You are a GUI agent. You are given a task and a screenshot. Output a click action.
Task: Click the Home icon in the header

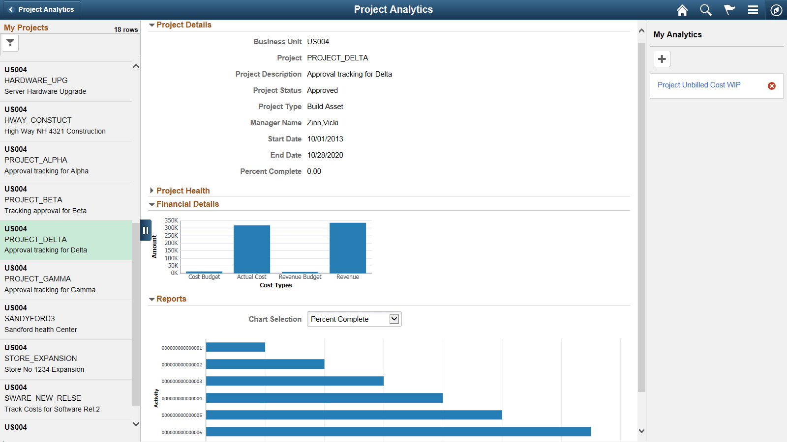pos(682,9)
